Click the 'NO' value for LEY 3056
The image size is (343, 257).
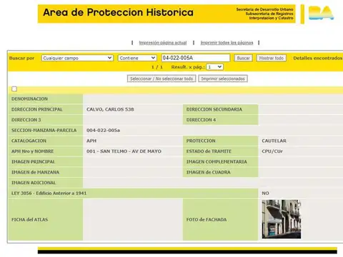(265, 193)
